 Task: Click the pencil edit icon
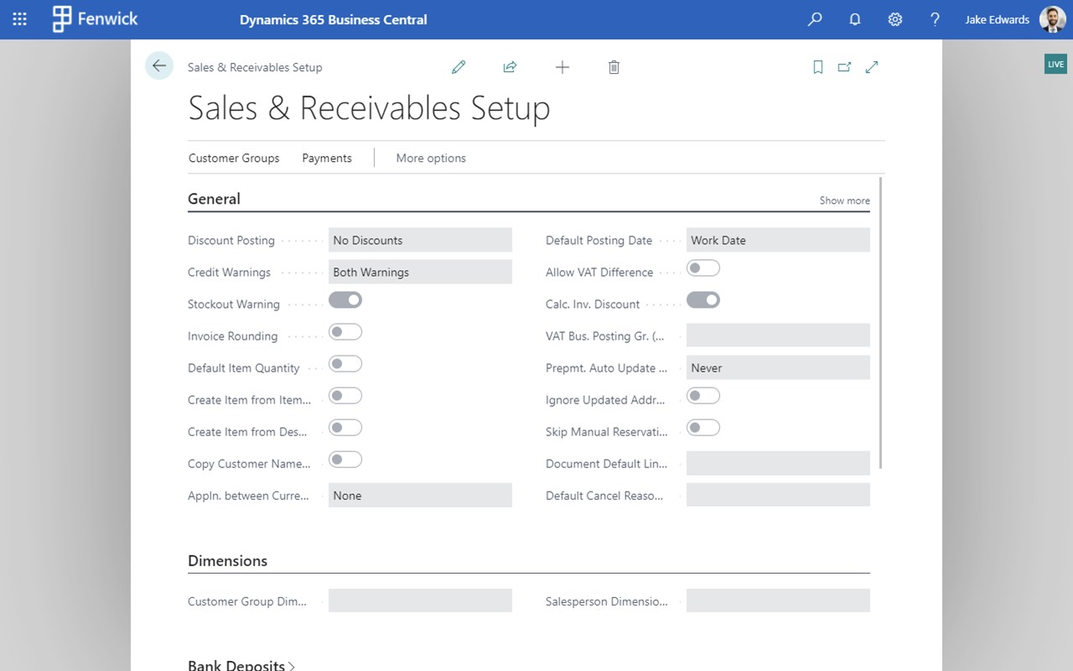[459, 67]
